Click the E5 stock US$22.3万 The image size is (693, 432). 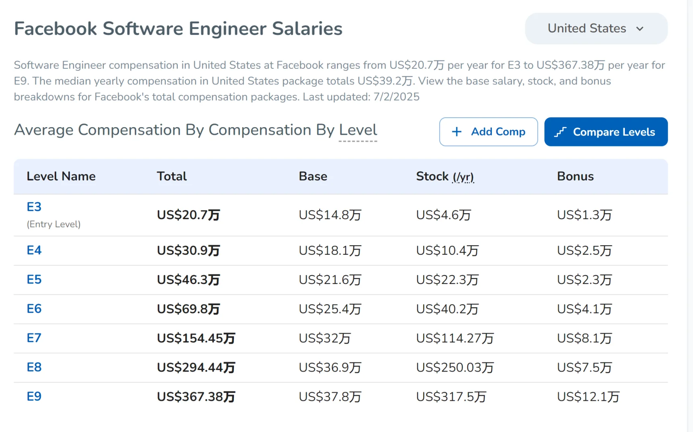447,280
